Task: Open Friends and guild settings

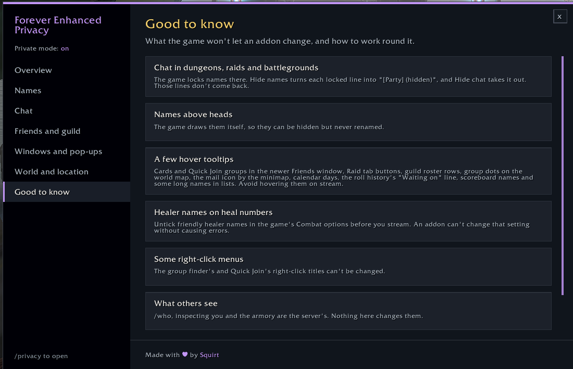Action: (67, 131)
